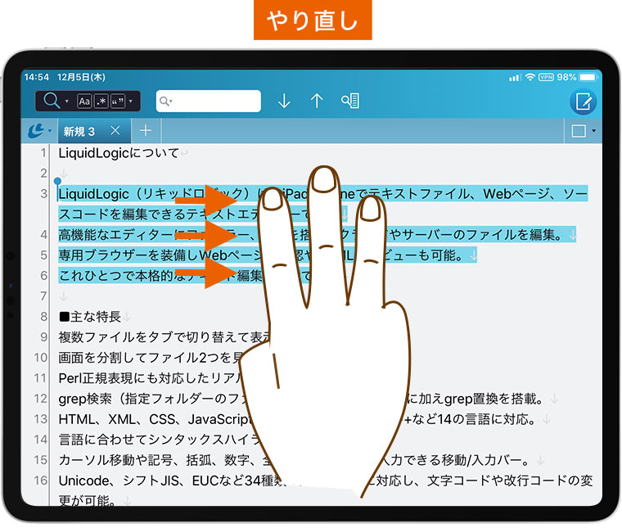622x528 pixels.
Task: Tap the battery 98% indicator
Action: [x=576, y=77]
